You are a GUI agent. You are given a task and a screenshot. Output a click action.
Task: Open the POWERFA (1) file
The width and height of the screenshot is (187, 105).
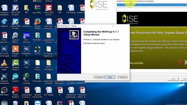coord(27,51)
